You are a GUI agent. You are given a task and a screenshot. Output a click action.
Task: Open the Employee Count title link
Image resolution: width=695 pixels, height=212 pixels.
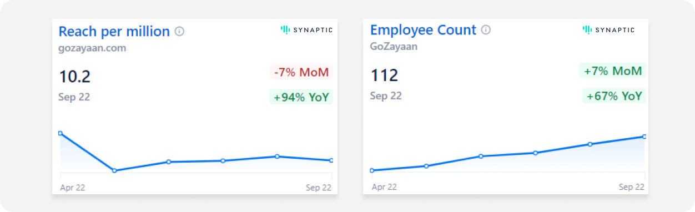(x=423, y=30)
